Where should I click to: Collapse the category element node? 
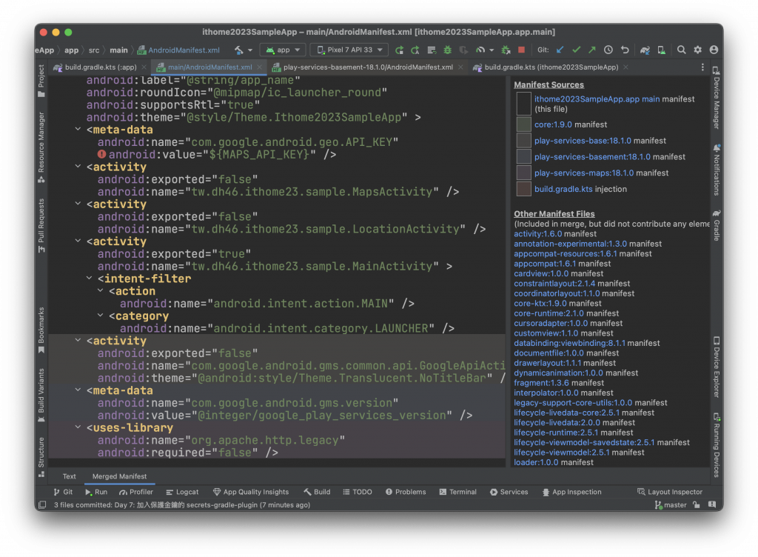click(x=100, y=316)
